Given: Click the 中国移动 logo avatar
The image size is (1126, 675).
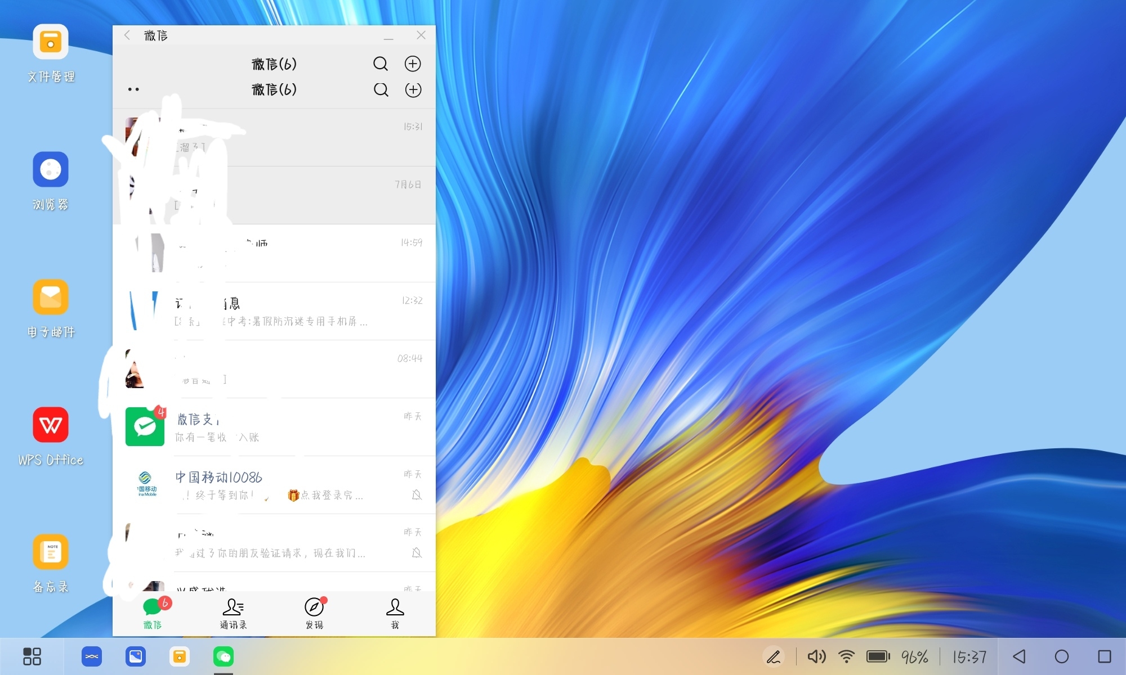Looking at the screenshot, I should tap(146, 484).
